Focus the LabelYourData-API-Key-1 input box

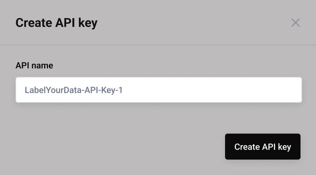(x=158, y=90)
